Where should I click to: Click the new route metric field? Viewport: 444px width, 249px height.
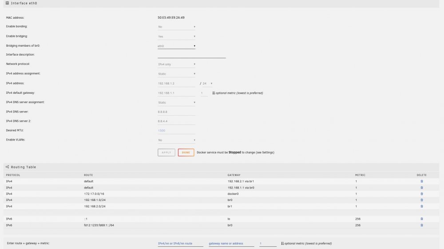pyautogui.click(x=268, y=243)
